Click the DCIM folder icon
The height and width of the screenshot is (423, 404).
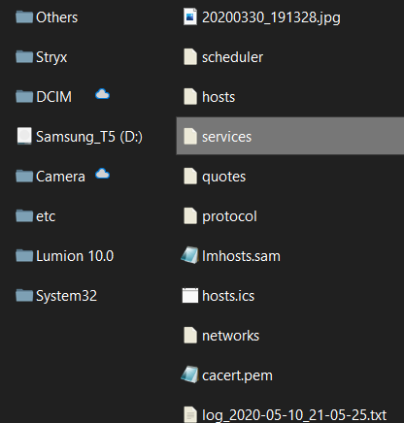point(24,97)
